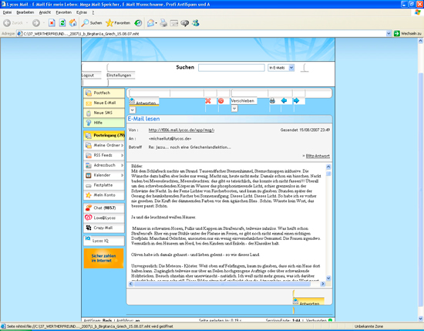This screenshot has height=331, width=424.
Task: Click the mail toolbar print icon
Action: pyautogui.click(x=272, y=100)
